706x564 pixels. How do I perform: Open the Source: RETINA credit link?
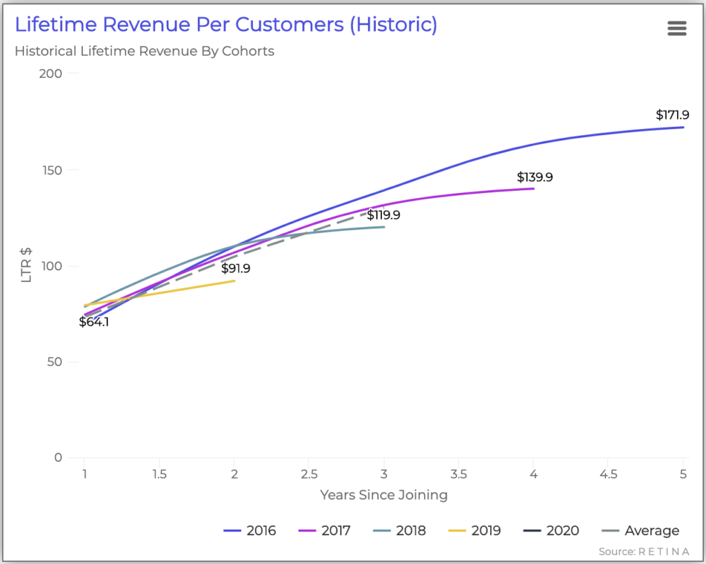[x=643, y=552]
